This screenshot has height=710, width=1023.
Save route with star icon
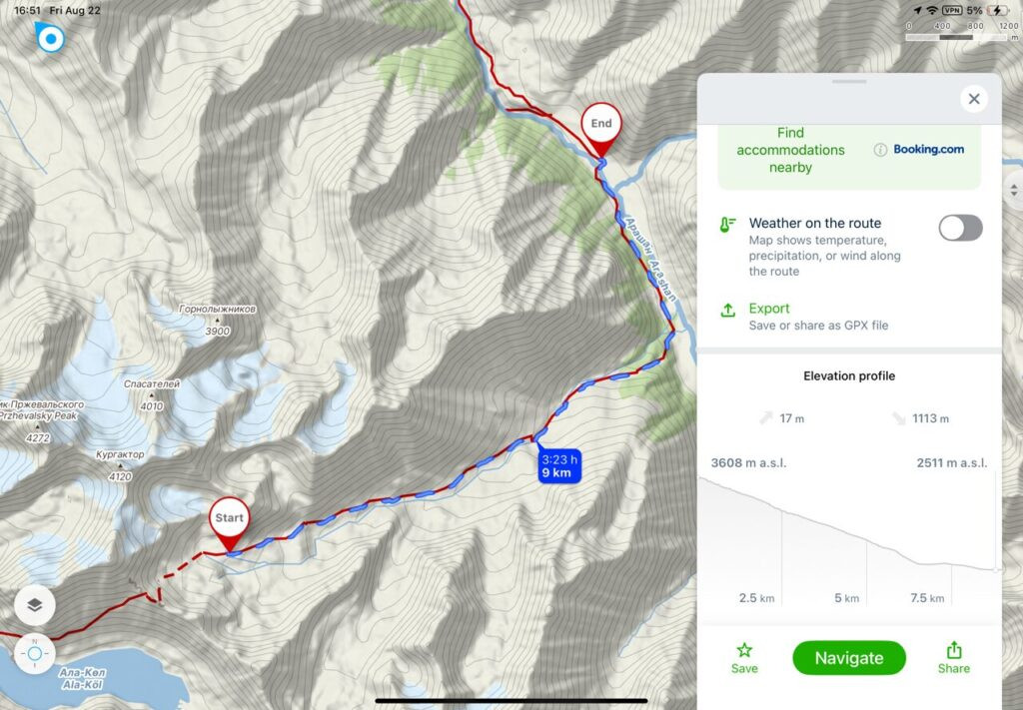point(744,658)
